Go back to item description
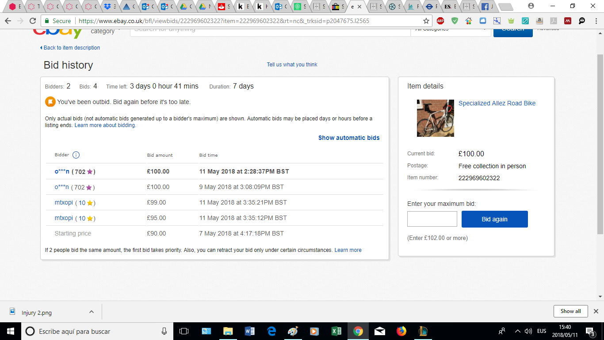Screen dimensions: 604x340 click(x=70, y=48)
